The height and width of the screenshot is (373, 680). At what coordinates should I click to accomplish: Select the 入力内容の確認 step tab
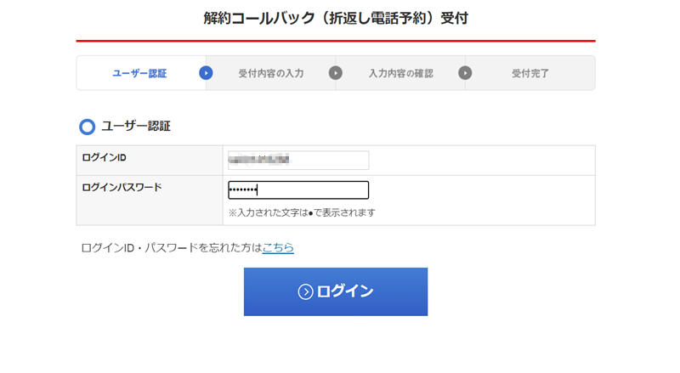click(400, 73)
